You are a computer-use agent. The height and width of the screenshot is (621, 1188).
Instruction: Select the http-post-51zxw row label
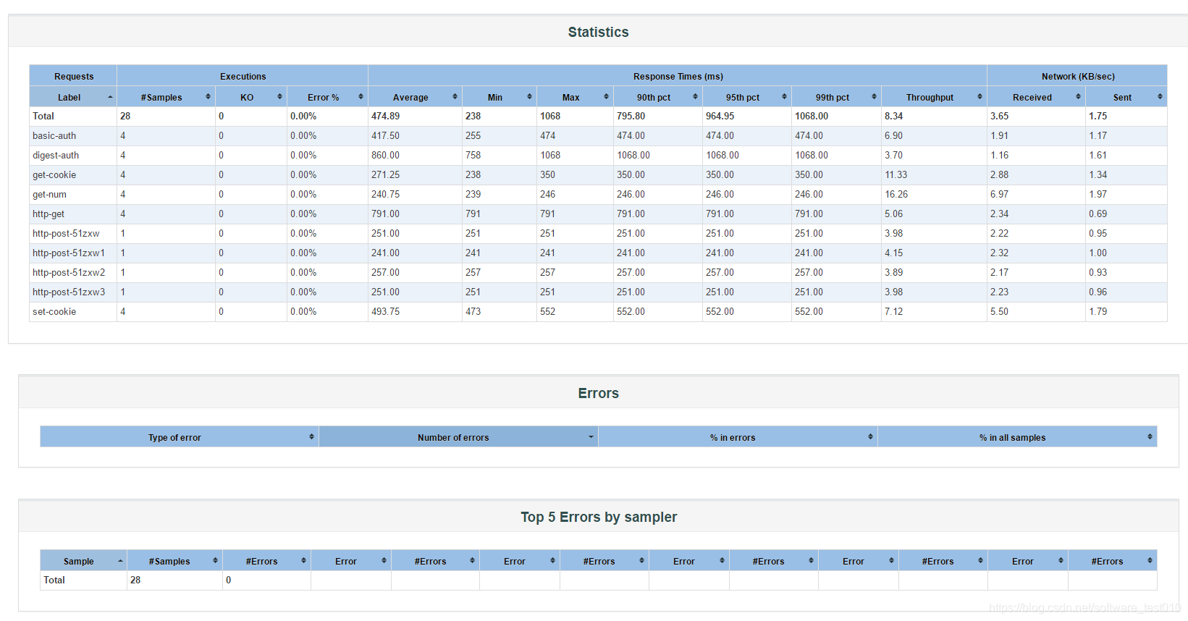[66, 233]
